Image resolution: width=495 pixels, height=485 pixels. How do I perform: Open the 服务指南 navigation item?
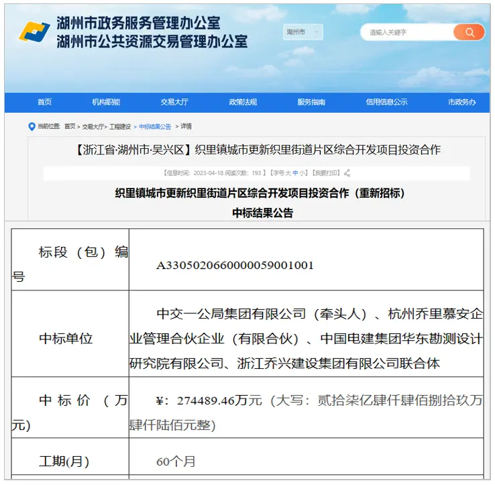[x=311, y=102]
